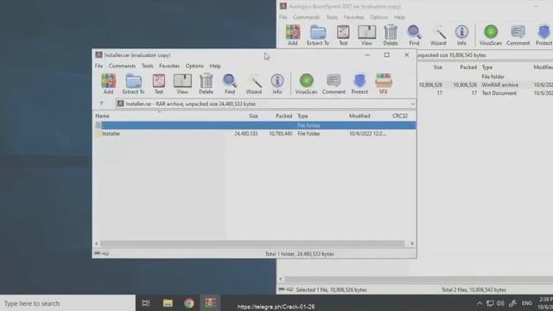Click the archive path address field

(266, 104)
